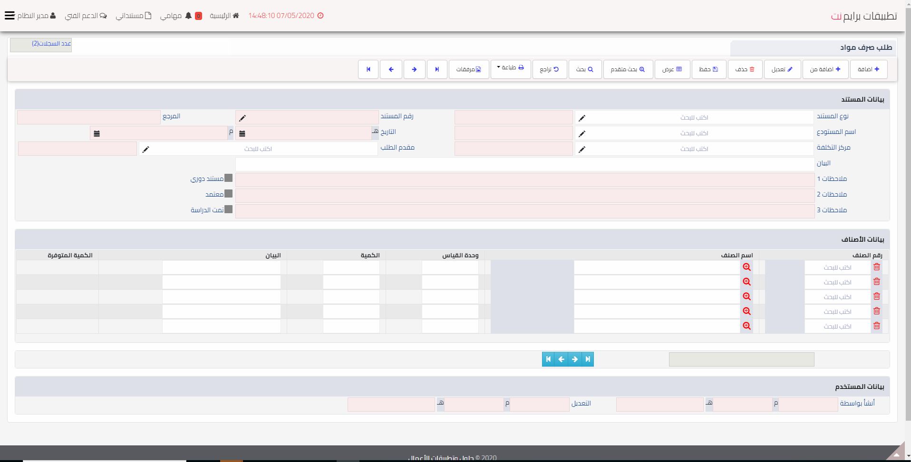This screenshot has width=911, height=462.
Task: Toggle the معتمد checkbox
Action: (229, 194)
